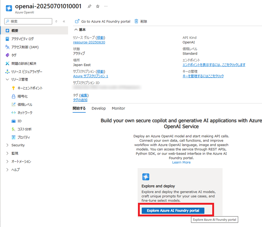The image size is (262, 227).
Task: Click the アクティビティ ログ icon
Action: pos(7,39)
